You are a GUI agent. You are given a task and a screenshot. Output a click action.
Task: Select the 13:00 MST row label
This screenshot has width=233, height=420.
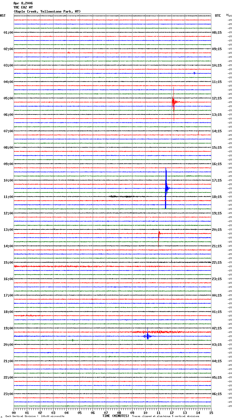tap(8, 229)
